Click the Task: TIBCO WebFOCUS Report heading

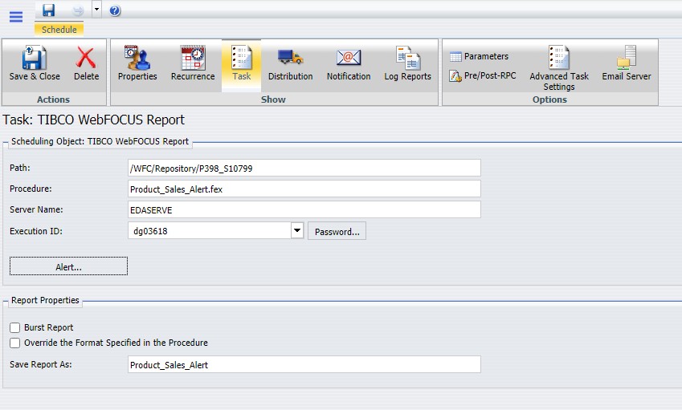[93, 120]
